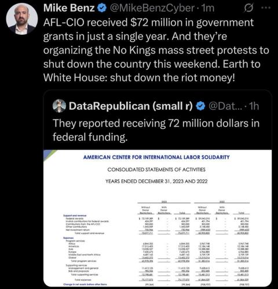Open the truncated @Dat... handle
Viewport: 278px width, 289px height.
[225, 106]
